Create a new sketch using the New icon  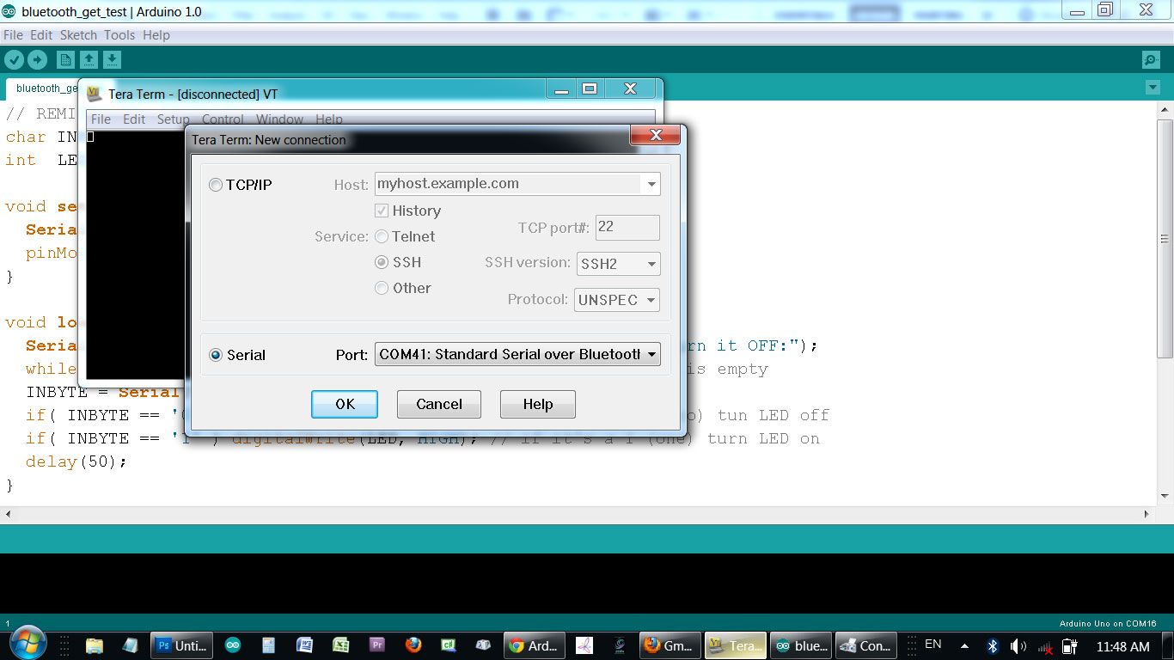64,59
